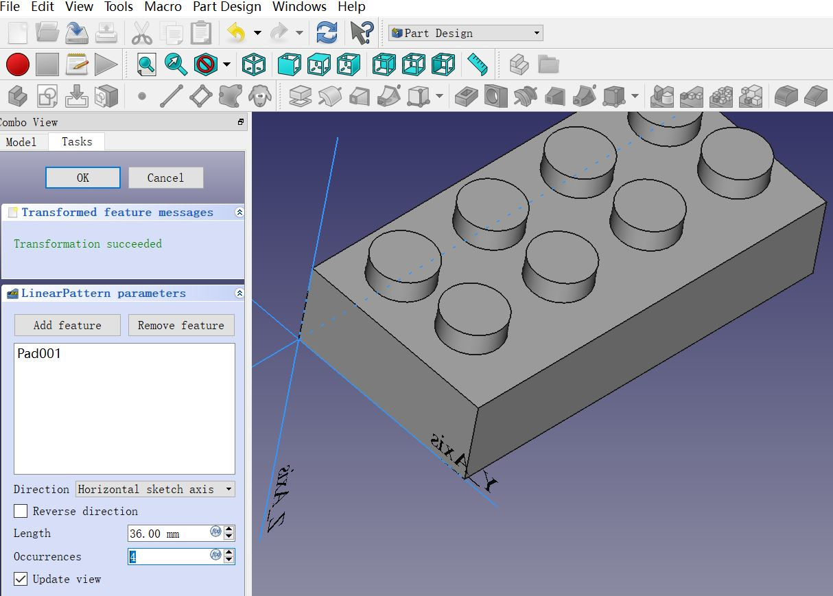Click the New document icon
The height and width of the screenshot is (596, 833).
(18, 32)
